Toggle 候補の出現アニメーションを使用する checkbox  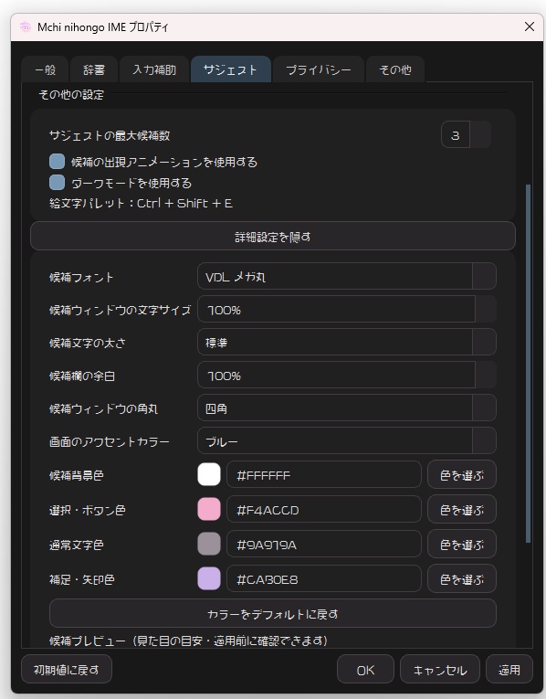tap(57, 162)
